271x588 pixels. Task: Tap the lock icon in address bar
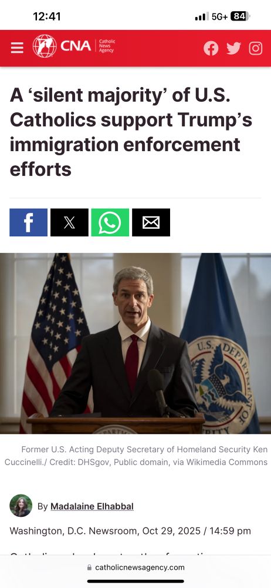coord(89,568)
